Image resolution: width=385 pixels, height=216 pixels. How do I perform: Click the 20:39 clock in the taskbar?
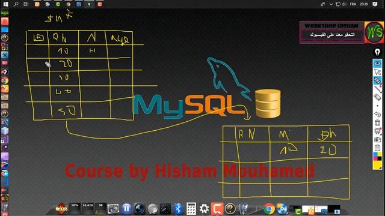tap(363, 4)
